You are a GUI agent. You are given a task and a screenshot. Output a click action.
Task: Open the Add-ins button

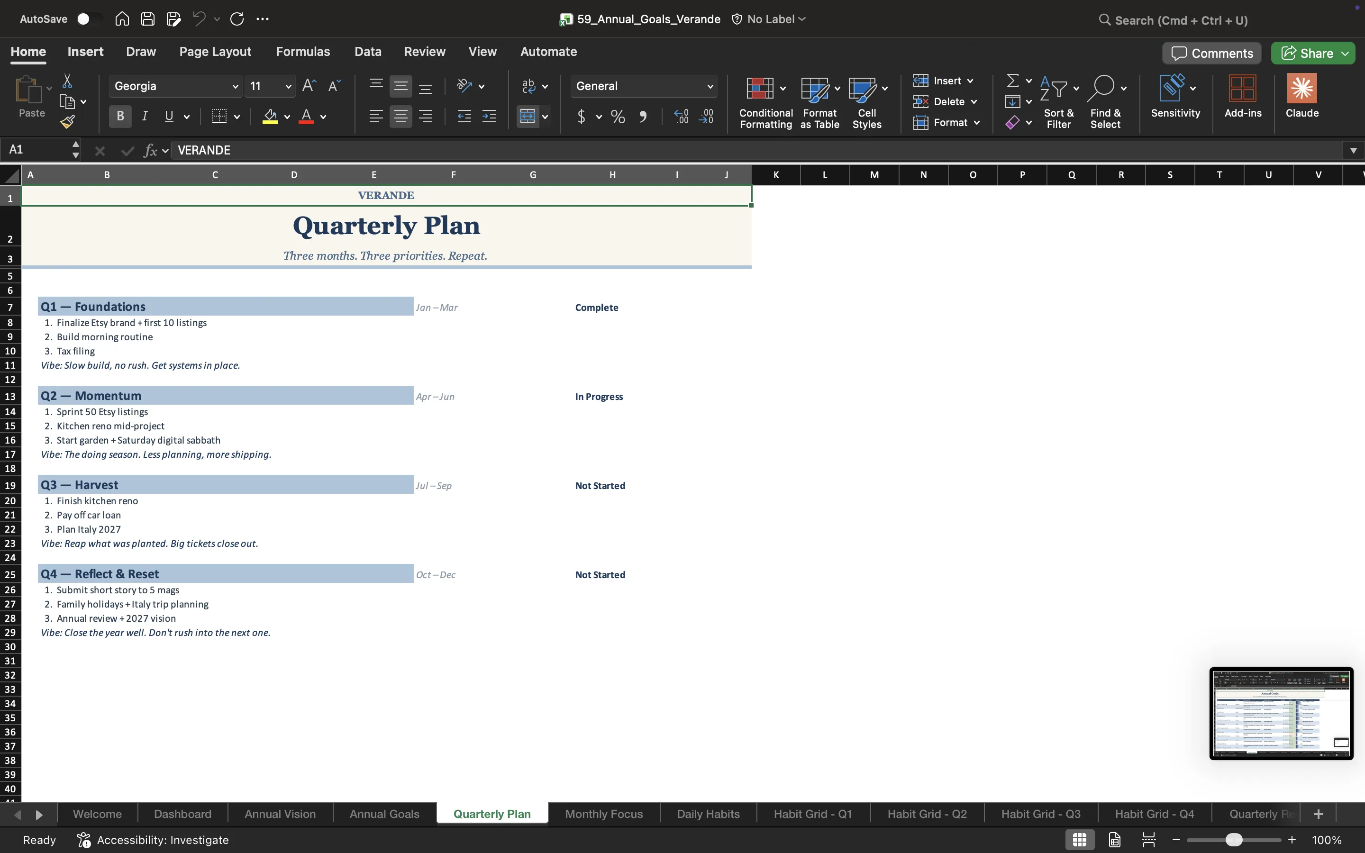(1243, 96)
